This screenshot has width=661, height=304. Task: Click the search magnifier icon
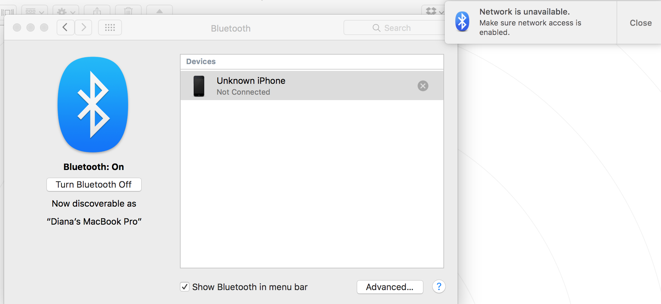coord(376,28)
